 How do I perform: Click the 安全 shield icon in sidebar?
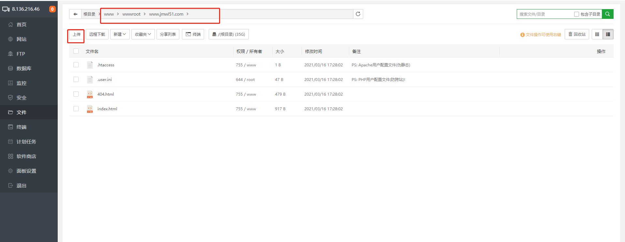point(10,98)
